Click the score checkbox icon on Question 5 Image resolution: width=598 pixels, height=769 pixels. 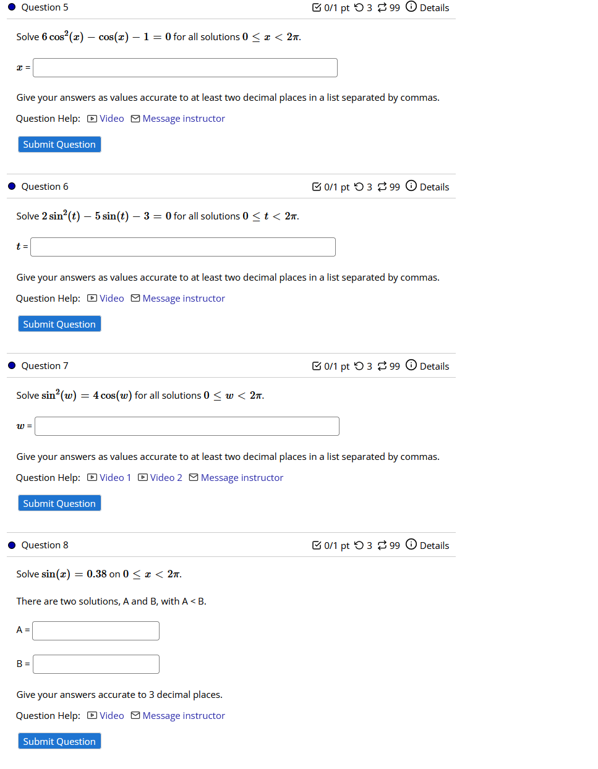pos(316,7)
